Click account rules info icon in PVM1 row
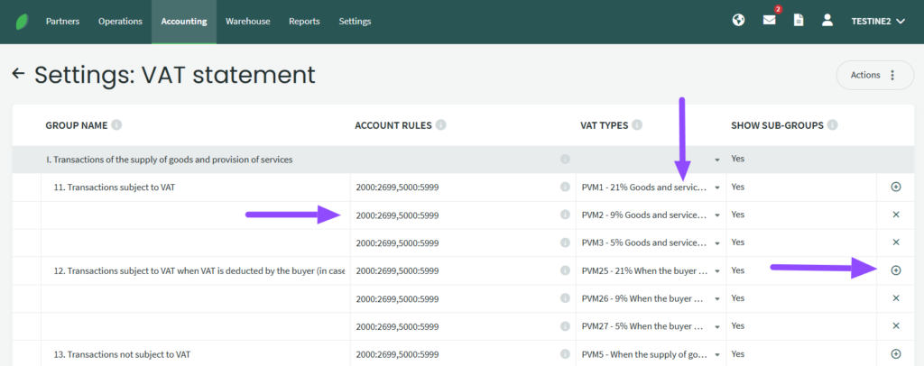 pyautogui.click(x=565, y=188)
